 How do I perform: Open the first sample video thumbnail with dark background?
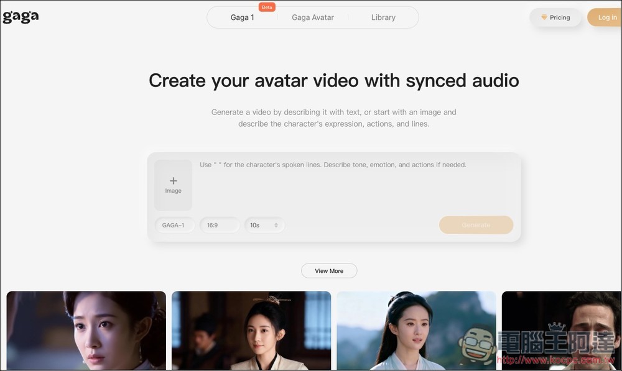click(x=86, y=331)
